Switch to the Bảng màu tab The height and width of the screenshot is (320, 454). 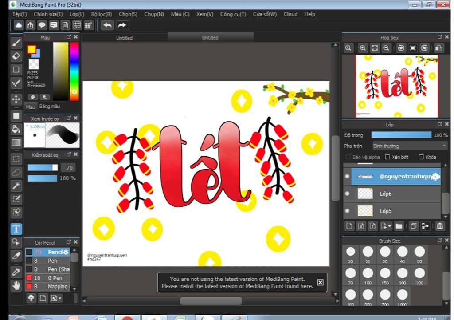click(50, 107)
